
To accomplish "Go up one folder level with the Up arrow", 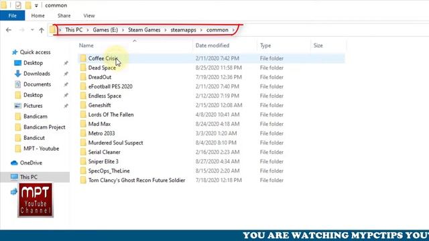I will point(42,30).
